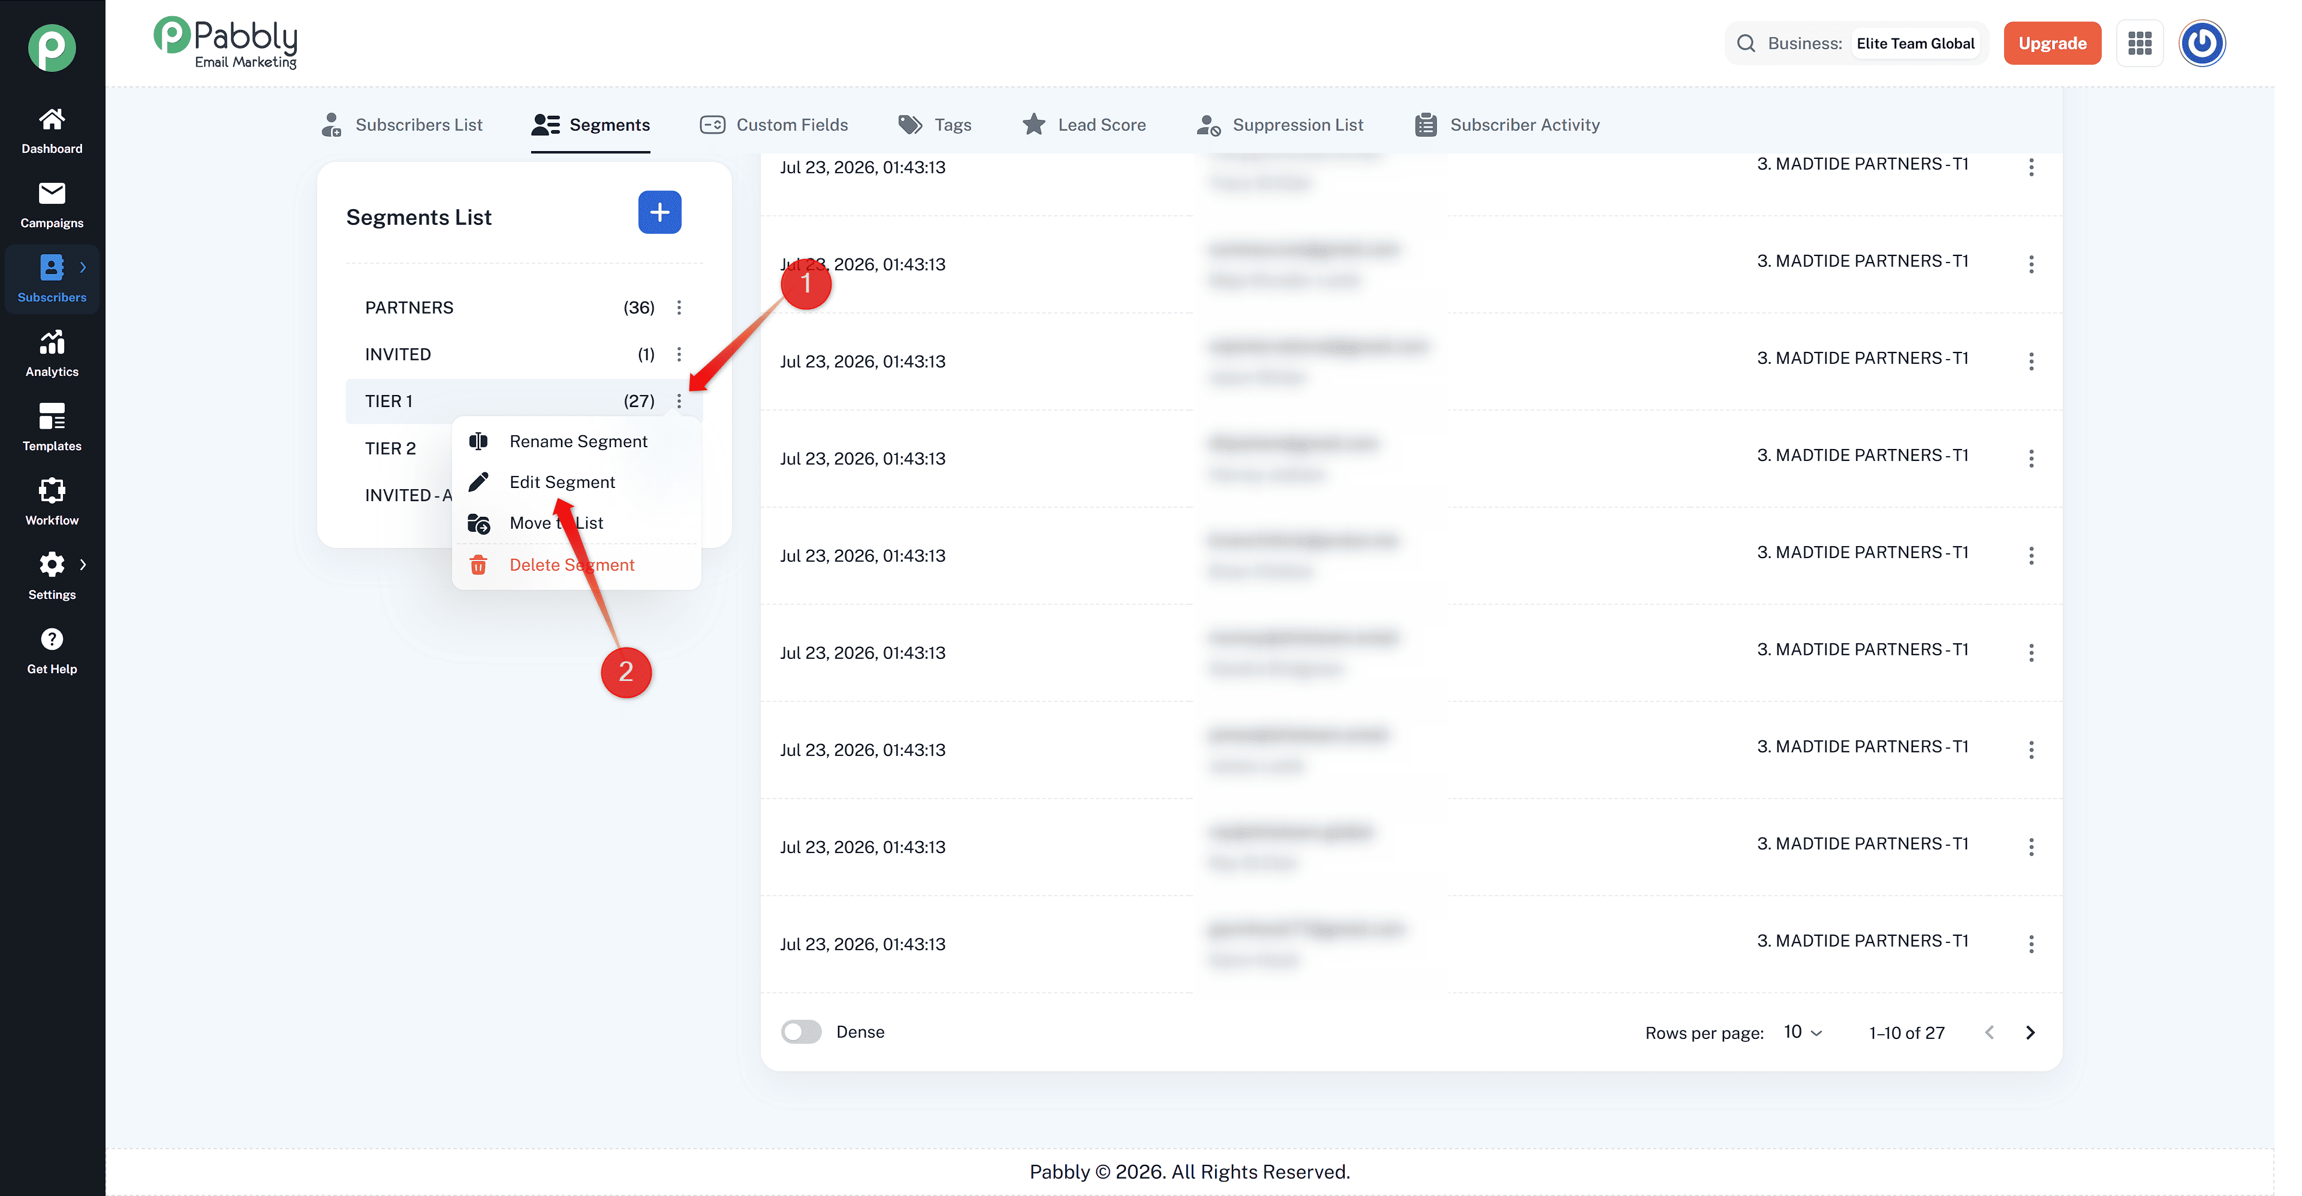The height and width of the screenshot is (1196, 2302).
Task: Switch to the Tags tab
Action: click(935, 125)
